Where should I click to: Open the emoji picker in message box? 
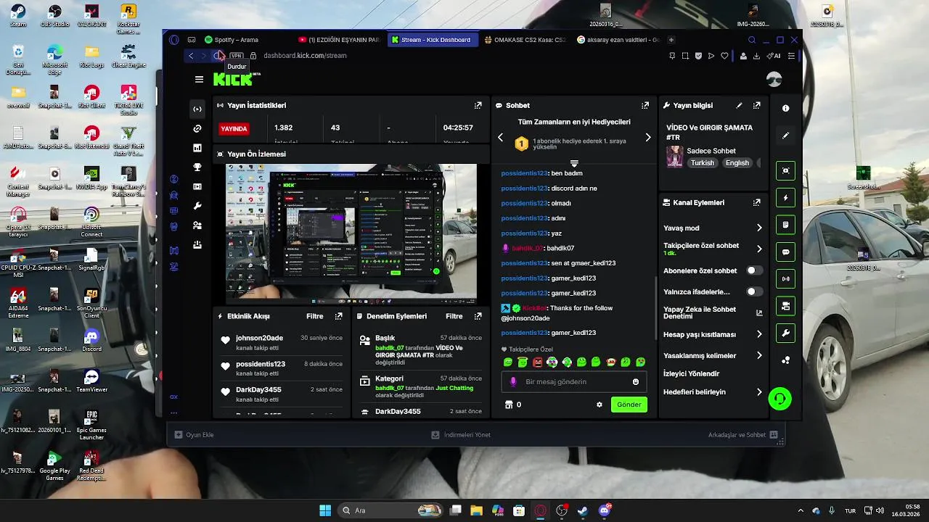click(x=636, y=381)
